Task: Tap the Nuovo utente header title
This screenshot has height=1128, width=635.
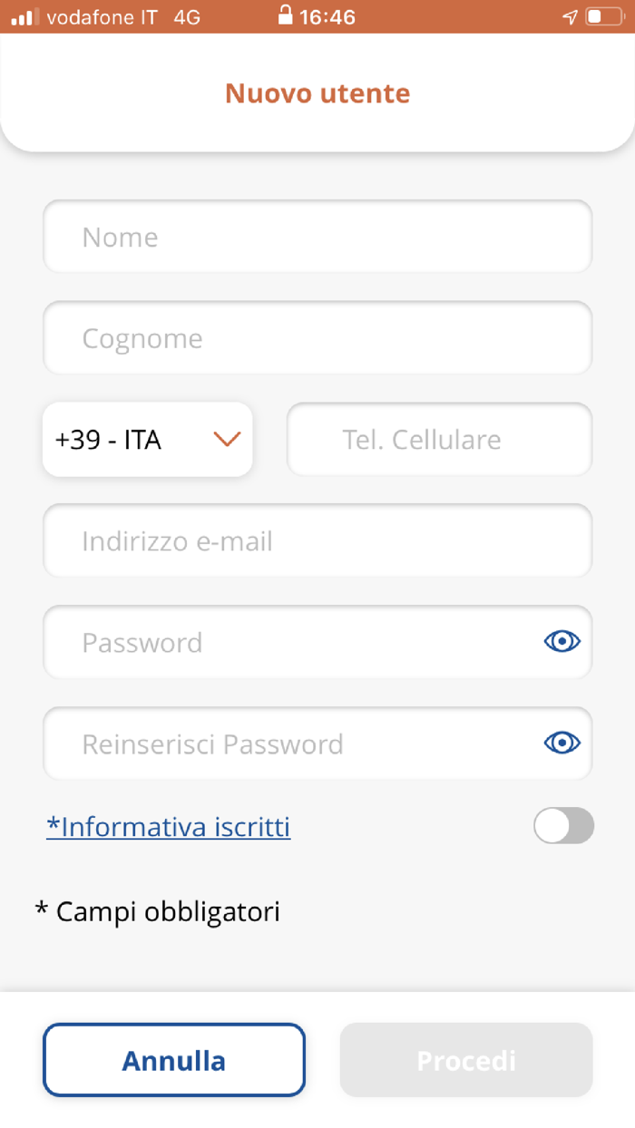Action: click(x=317, y=93)
